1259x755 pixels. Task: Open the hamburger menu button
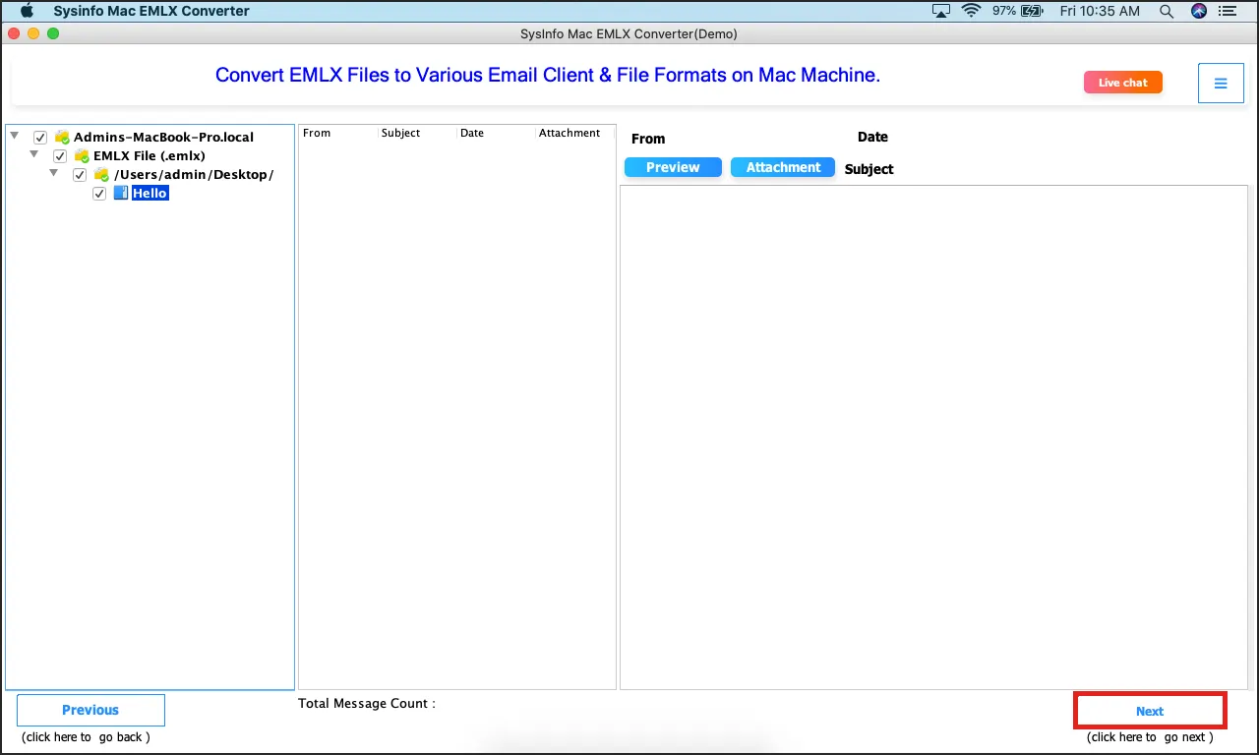coord(1221,83)
